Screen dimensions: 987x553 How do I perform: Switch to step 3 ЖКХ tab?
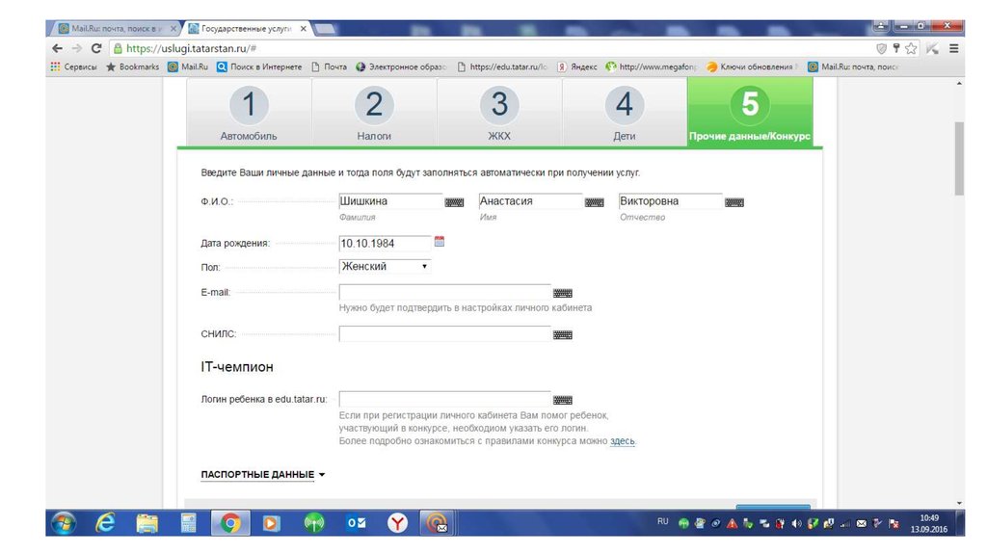pos(499,113)
